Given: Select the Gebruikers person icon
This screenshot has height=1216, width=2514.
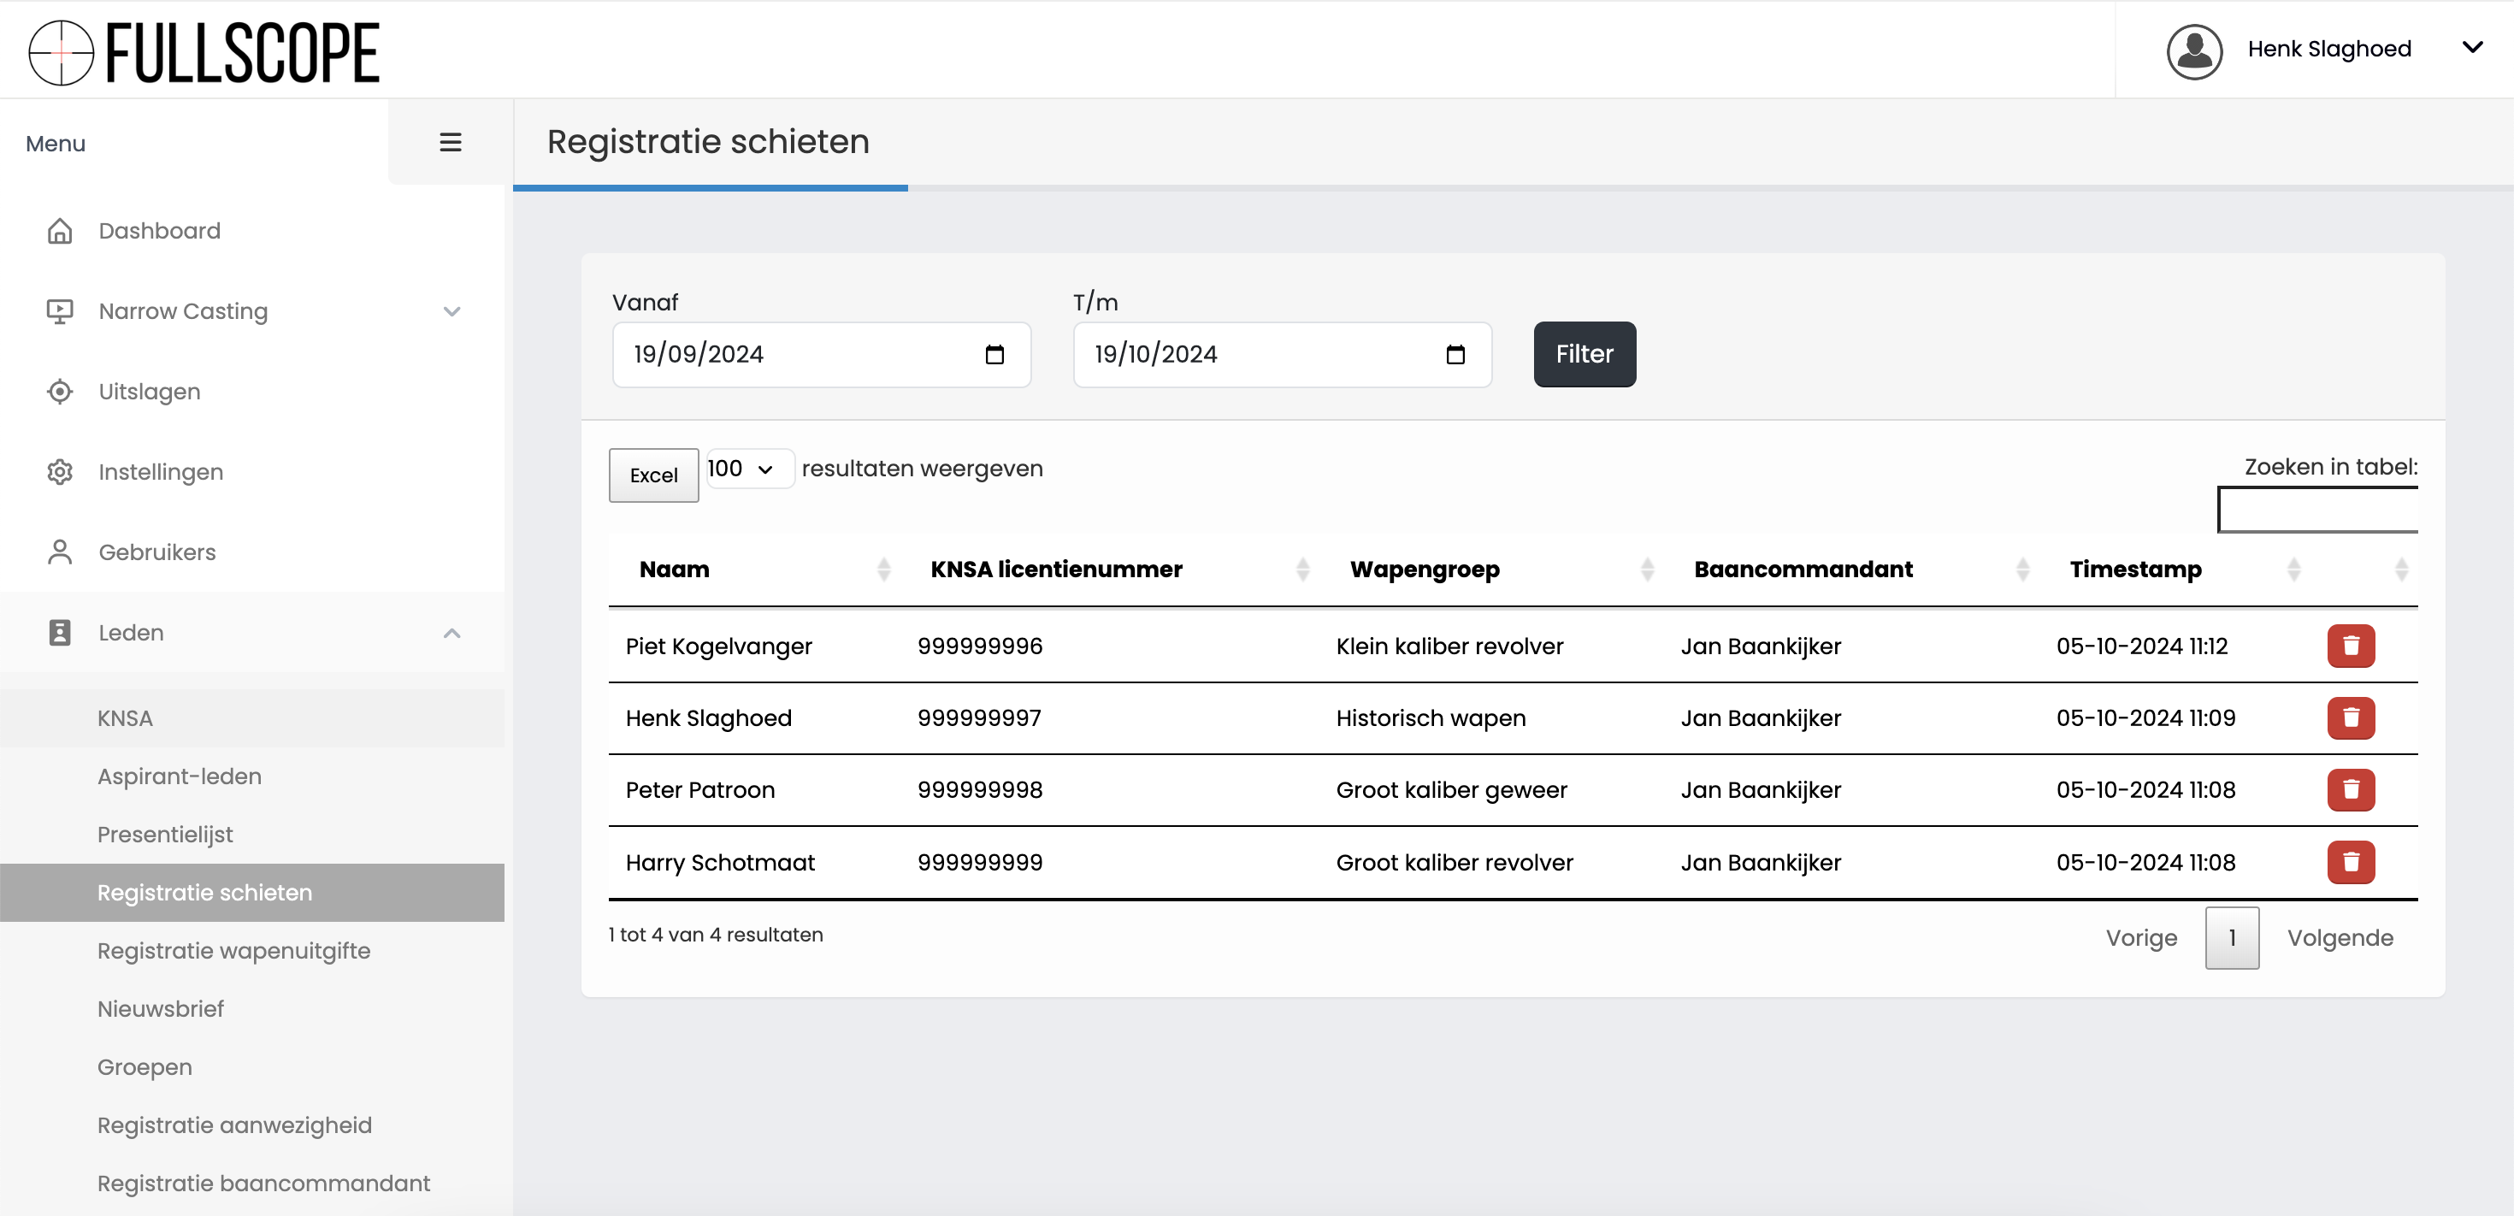Looking at the screenshot, I should coord(60,552).
